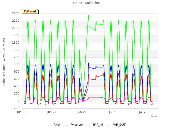Toggle the Pyranom legend entry
The width and height of the screenshot is (174, 130).
[x=74, y=125]
